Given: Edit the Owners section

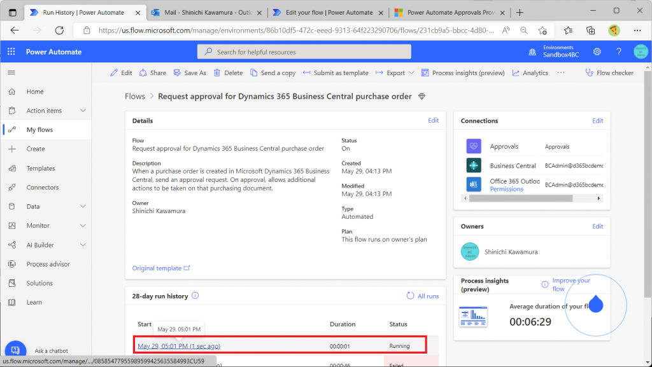Looking at the screenshot, I should pos(597,226).
